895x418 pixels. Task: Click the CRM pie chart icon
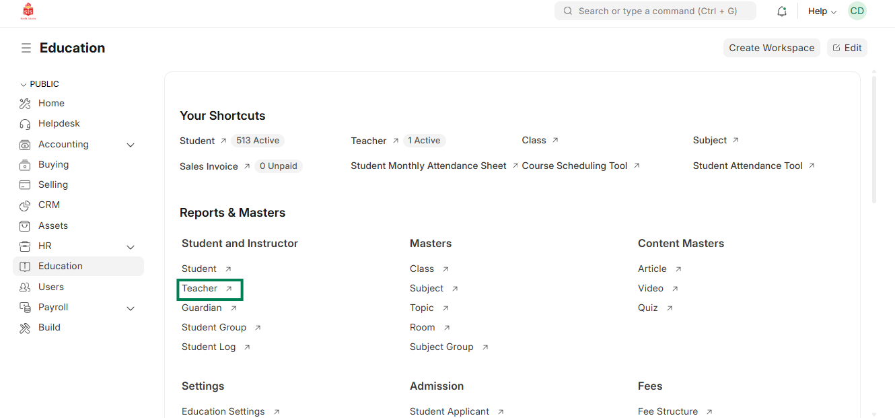25,205
